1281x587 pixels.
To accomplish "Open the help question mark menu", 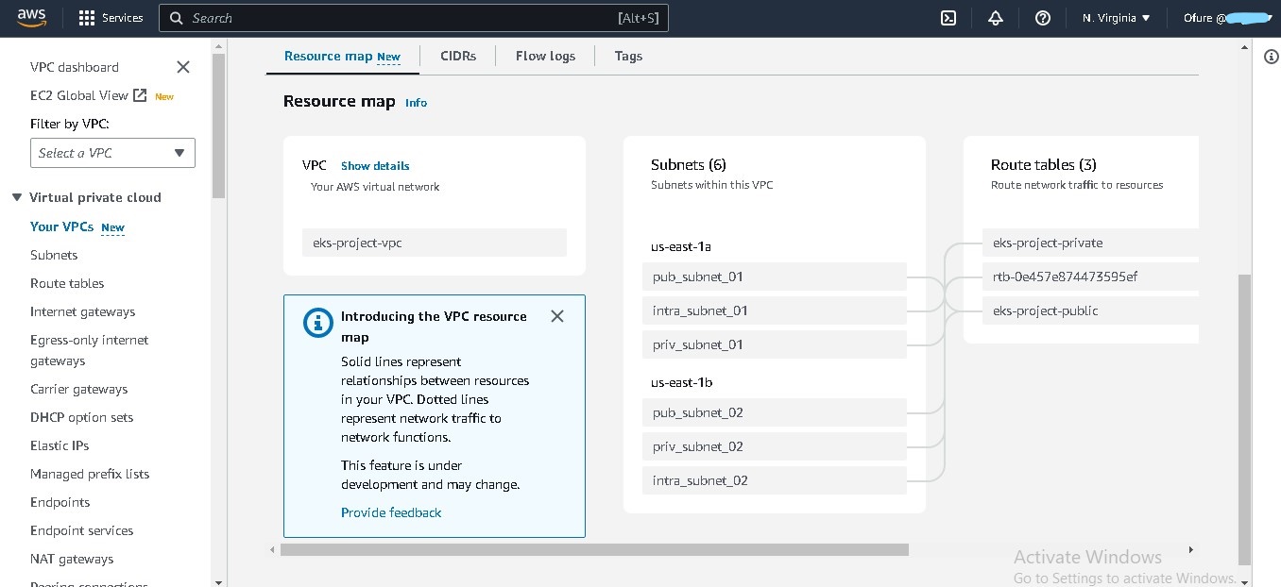I will pyautogui.click(x=1043, y=18).
